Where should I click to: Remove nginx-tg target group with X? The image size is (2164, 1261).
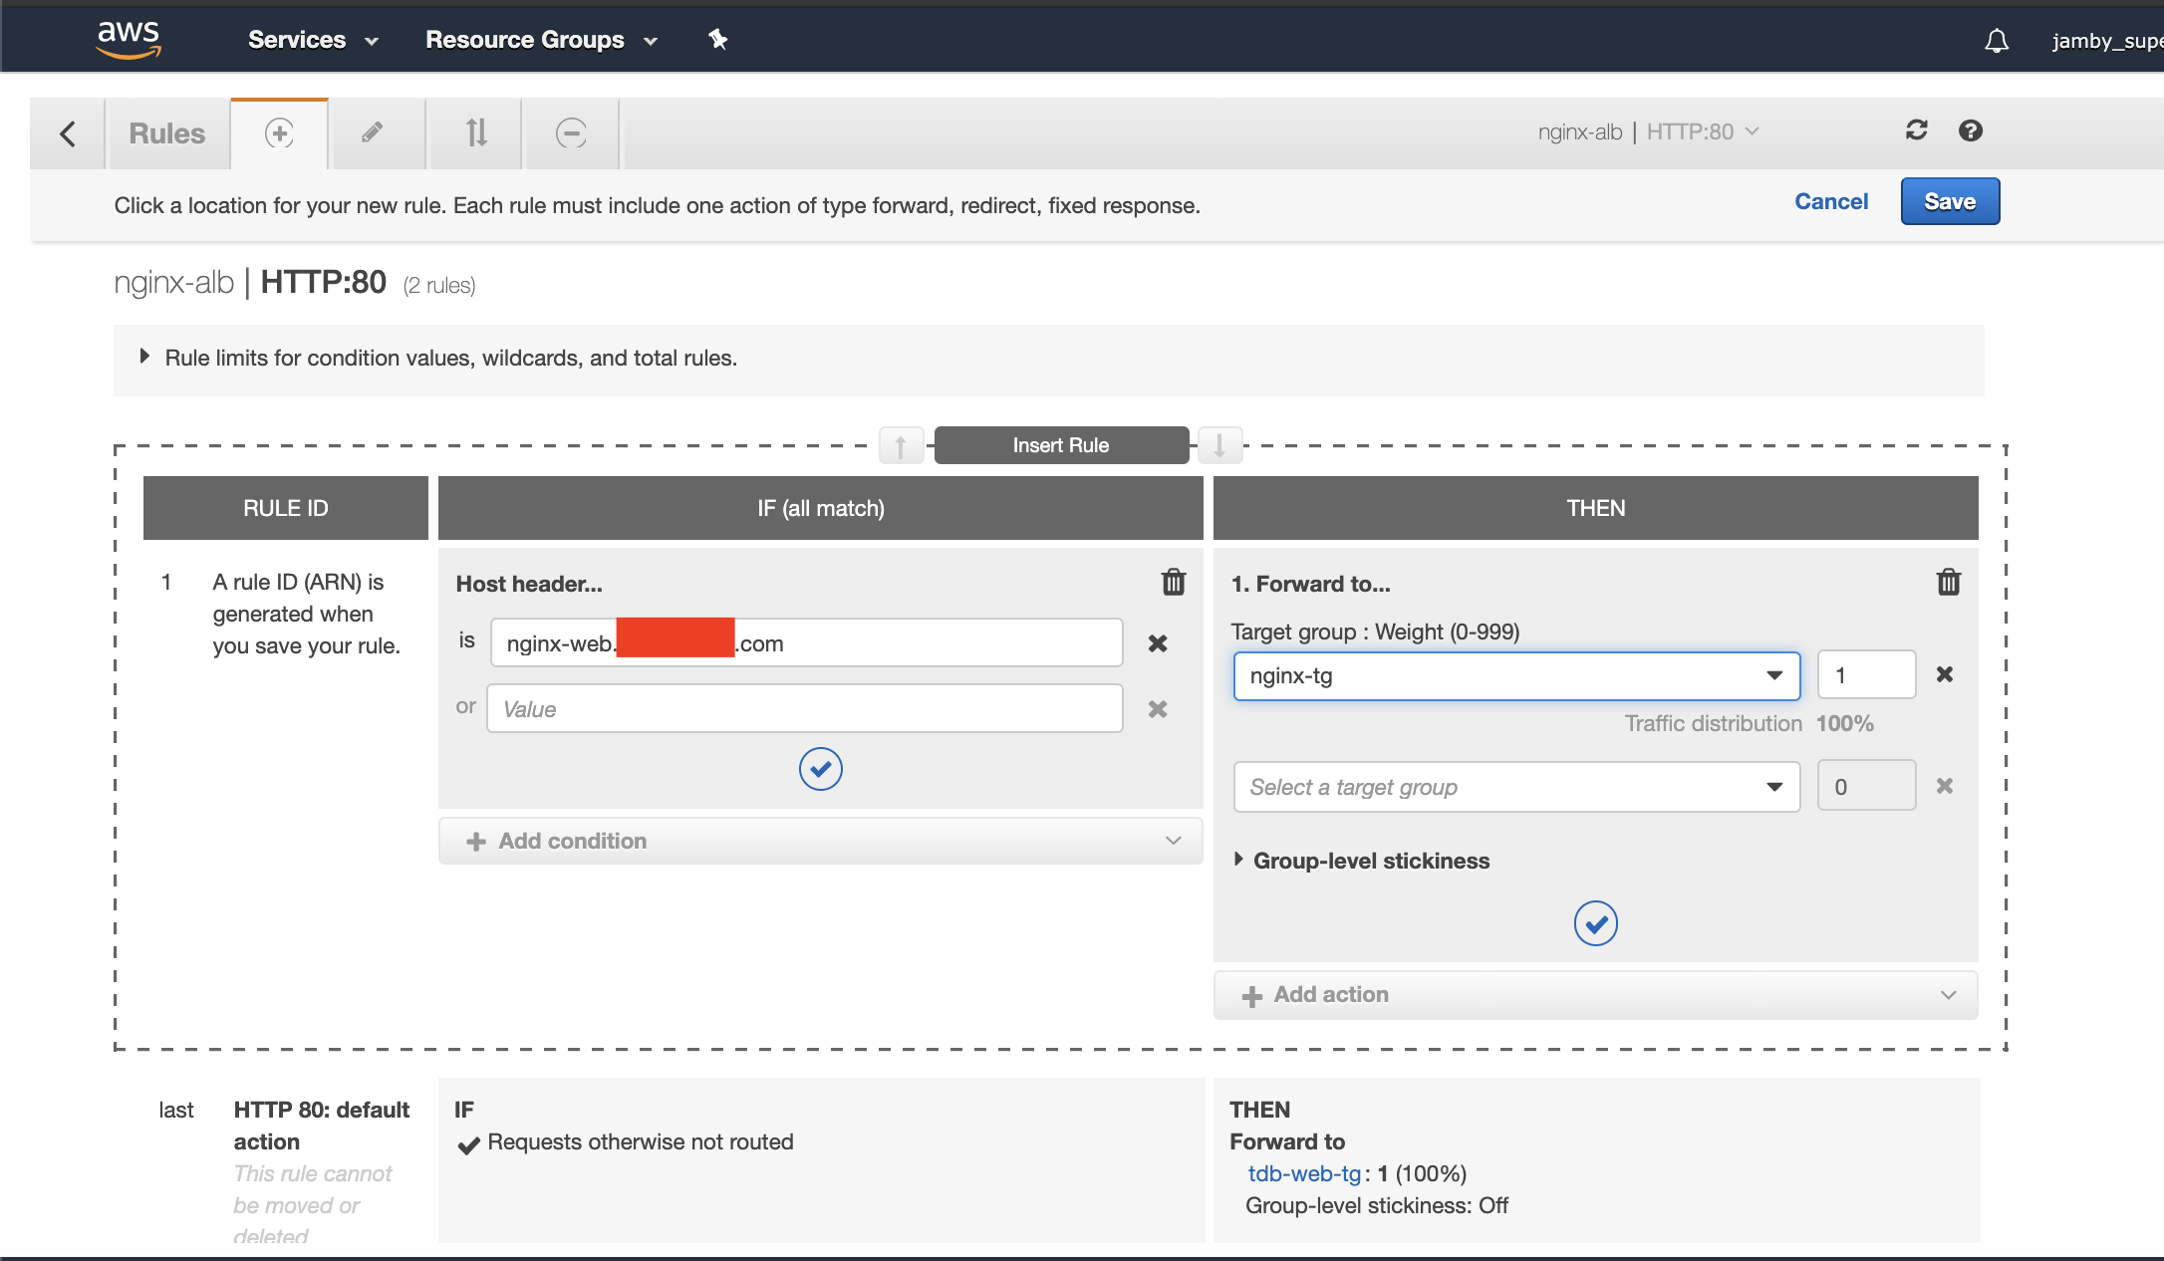coord(1944,674)
